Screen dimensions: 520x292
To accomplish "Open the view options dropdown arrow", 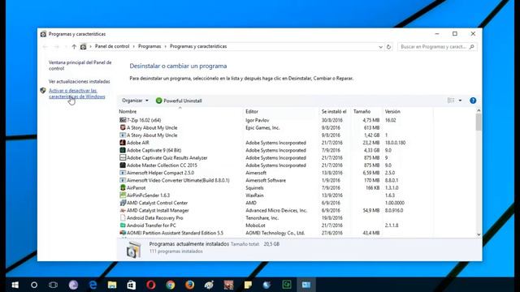I will pos(460,101).
